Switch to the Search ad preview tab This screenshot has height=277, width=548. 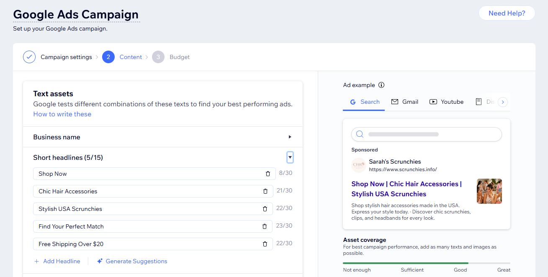click(364, 102)
